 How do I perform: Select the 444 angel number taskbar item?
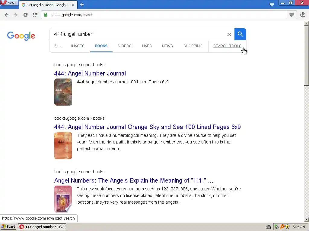42,227
